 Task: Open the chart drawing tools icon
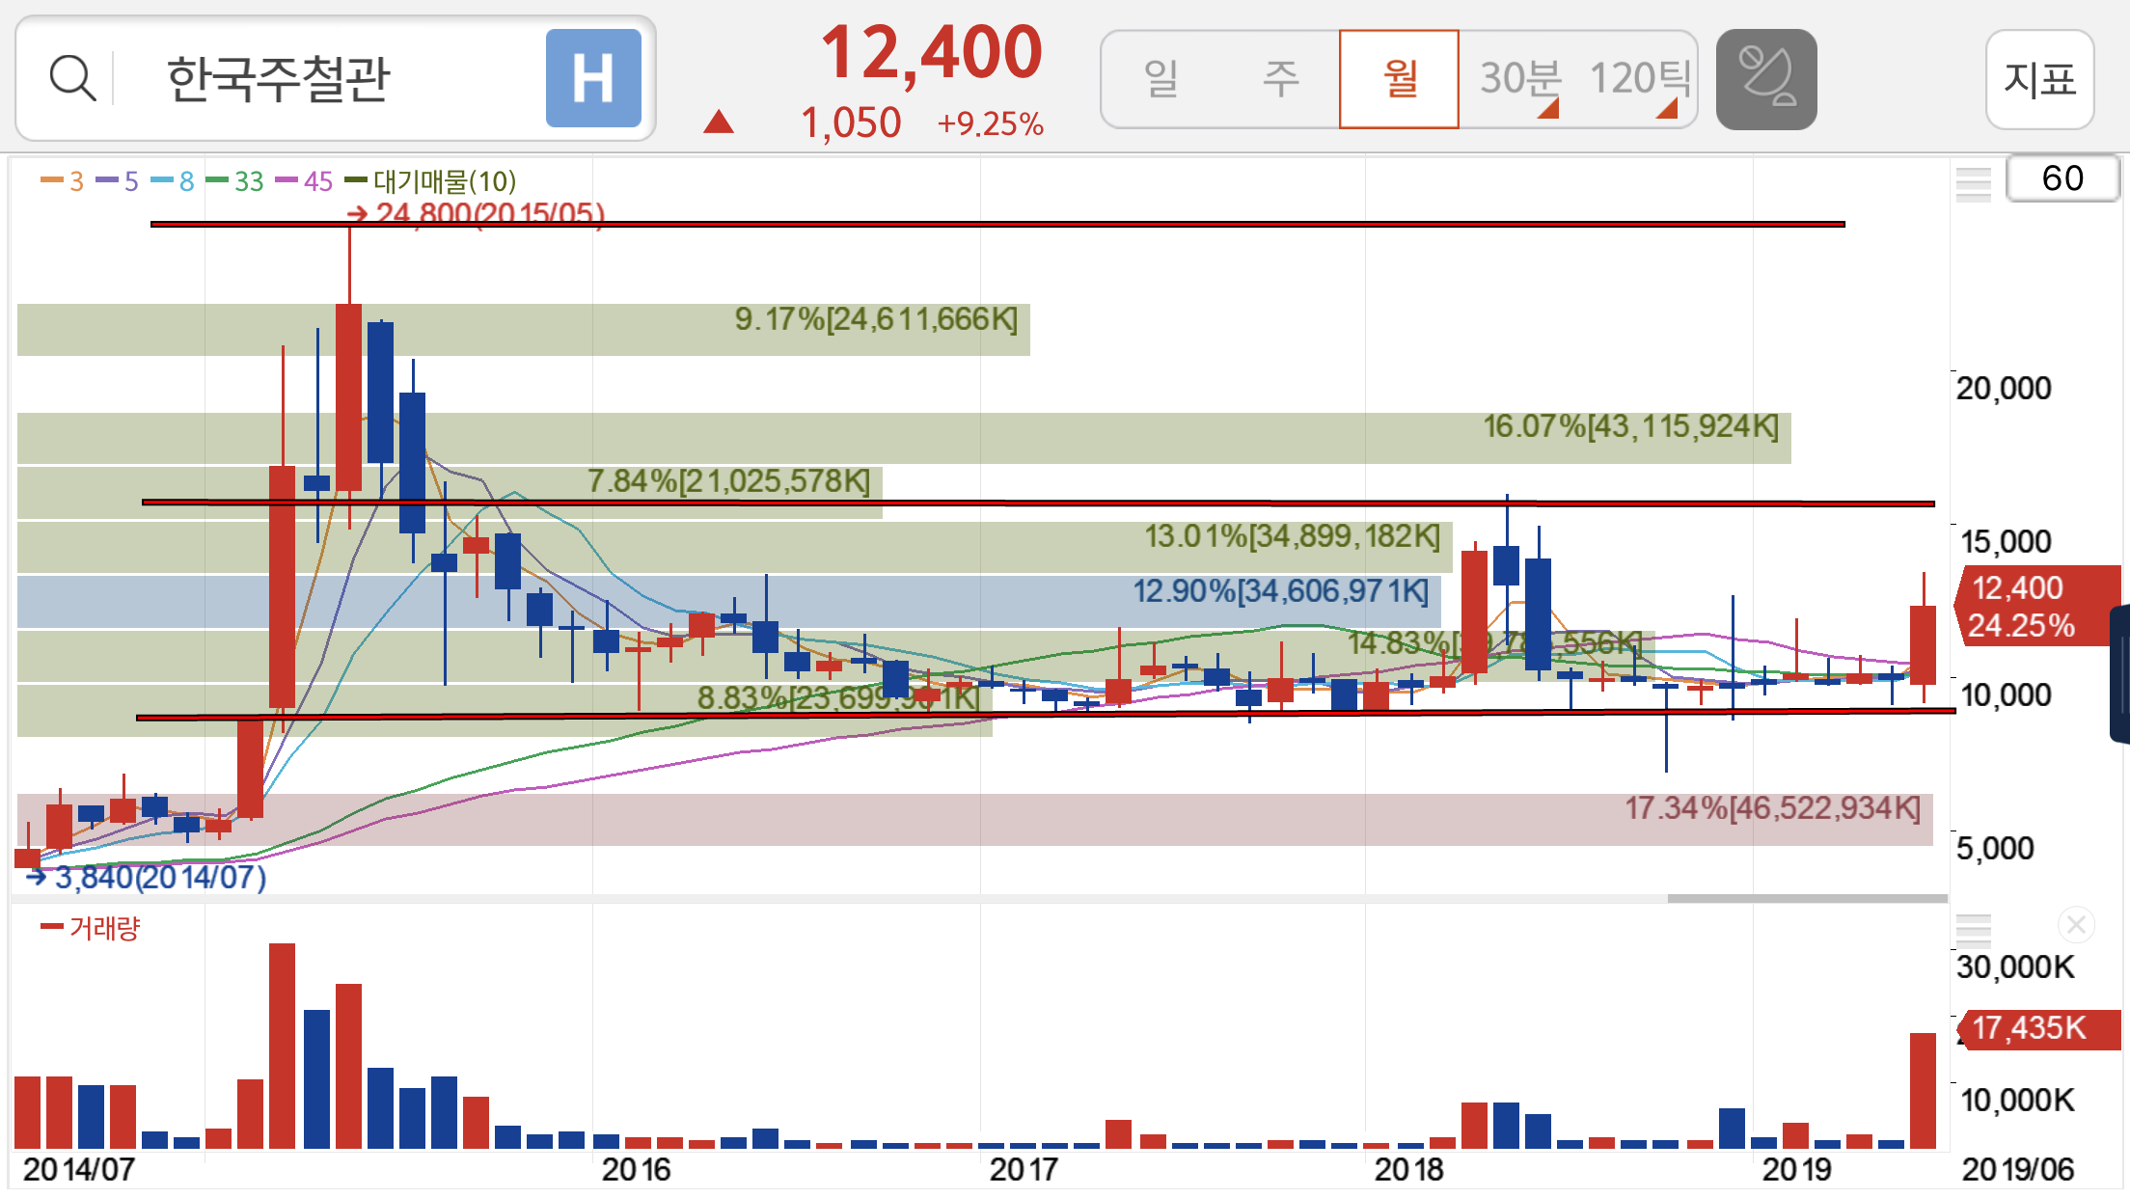coord(1765,78)
